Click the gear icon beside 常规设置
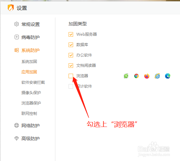The image size is (180, 161). pyautogui.click(x=17, y=24)
